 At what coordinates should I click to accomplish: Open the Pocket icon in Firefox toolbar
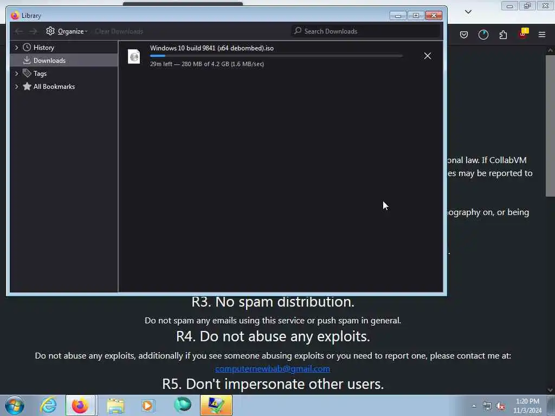(x=464, y=35)
